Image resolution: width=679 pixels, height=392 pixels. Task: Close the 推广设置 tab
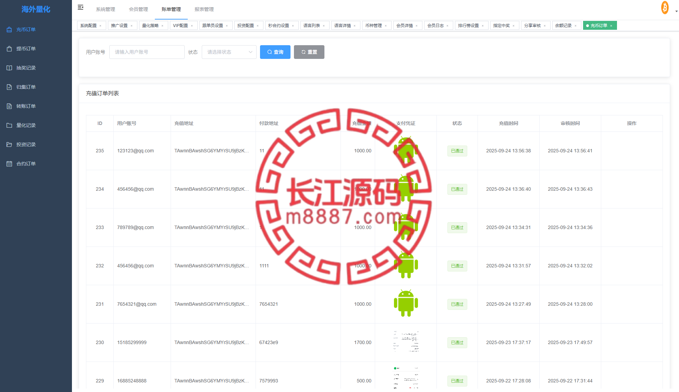pyautogui.click(x=132, y=26)
